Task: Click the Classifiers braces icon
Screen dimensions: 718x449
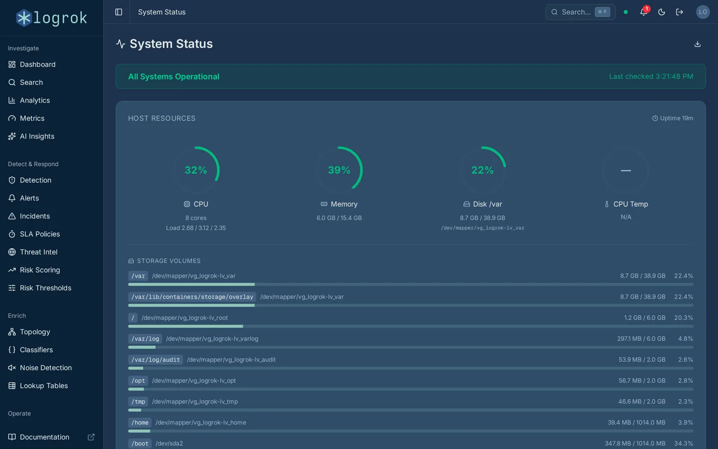Action: (12, 350)
